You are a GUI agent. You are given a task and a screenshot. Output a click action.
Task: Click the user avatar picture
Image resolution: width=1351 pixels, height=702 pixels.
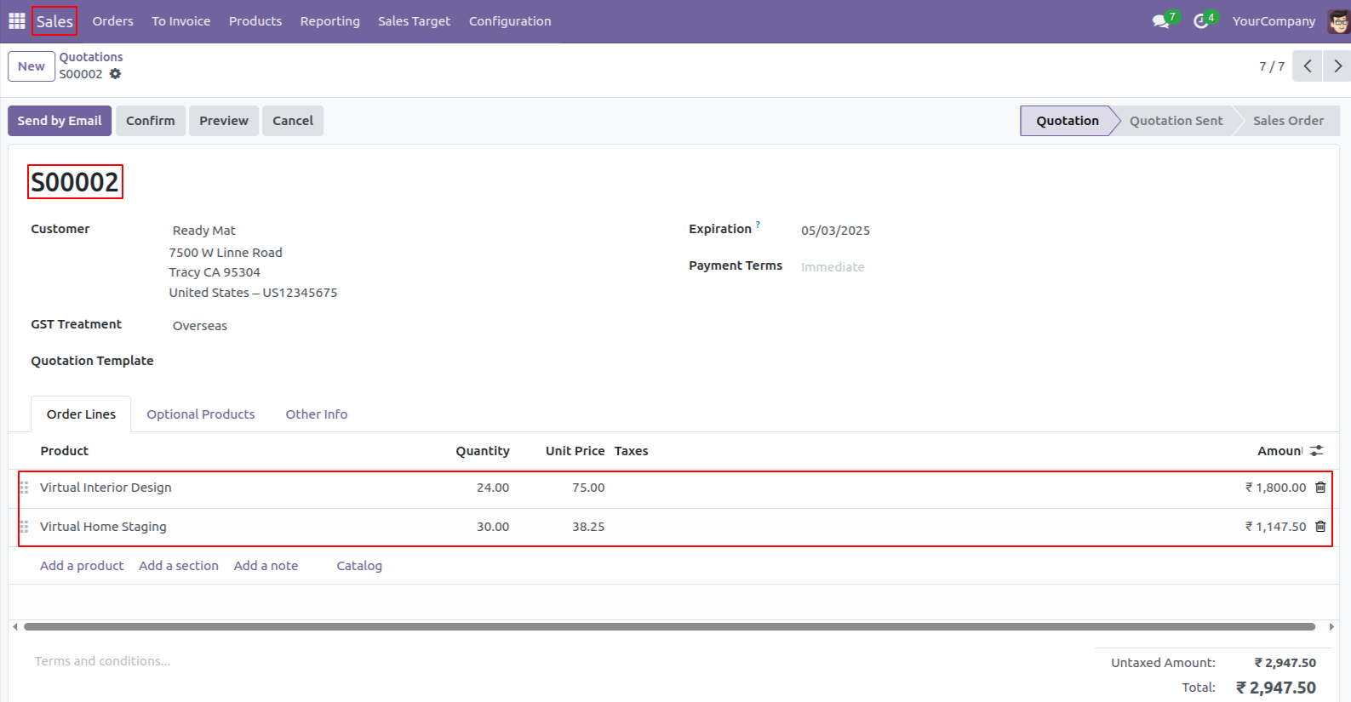[1338, 21]
